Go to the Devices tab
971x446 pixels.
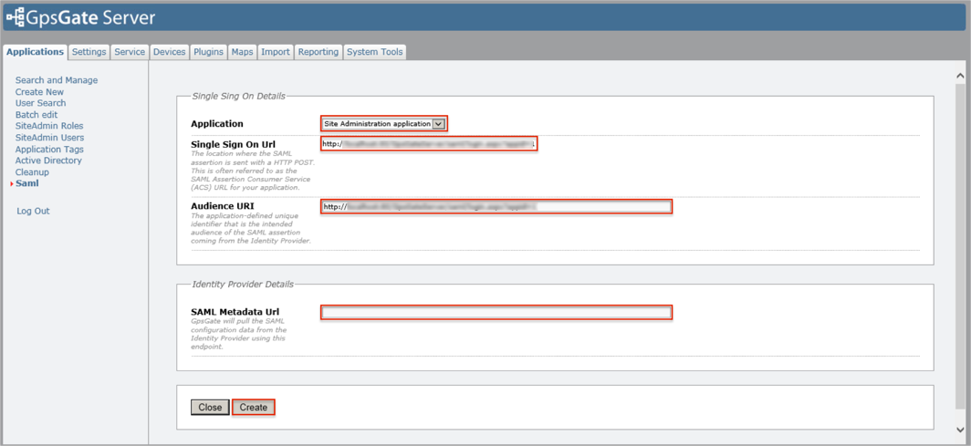click(x=169, y=52)
